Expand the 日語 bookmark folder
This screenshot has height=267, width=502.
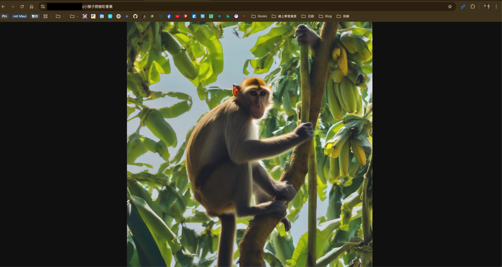(308, 16)
